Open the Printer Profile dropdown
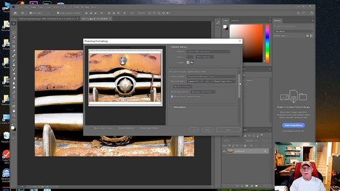This screenshot has height=191, width=340. (211, 81)
